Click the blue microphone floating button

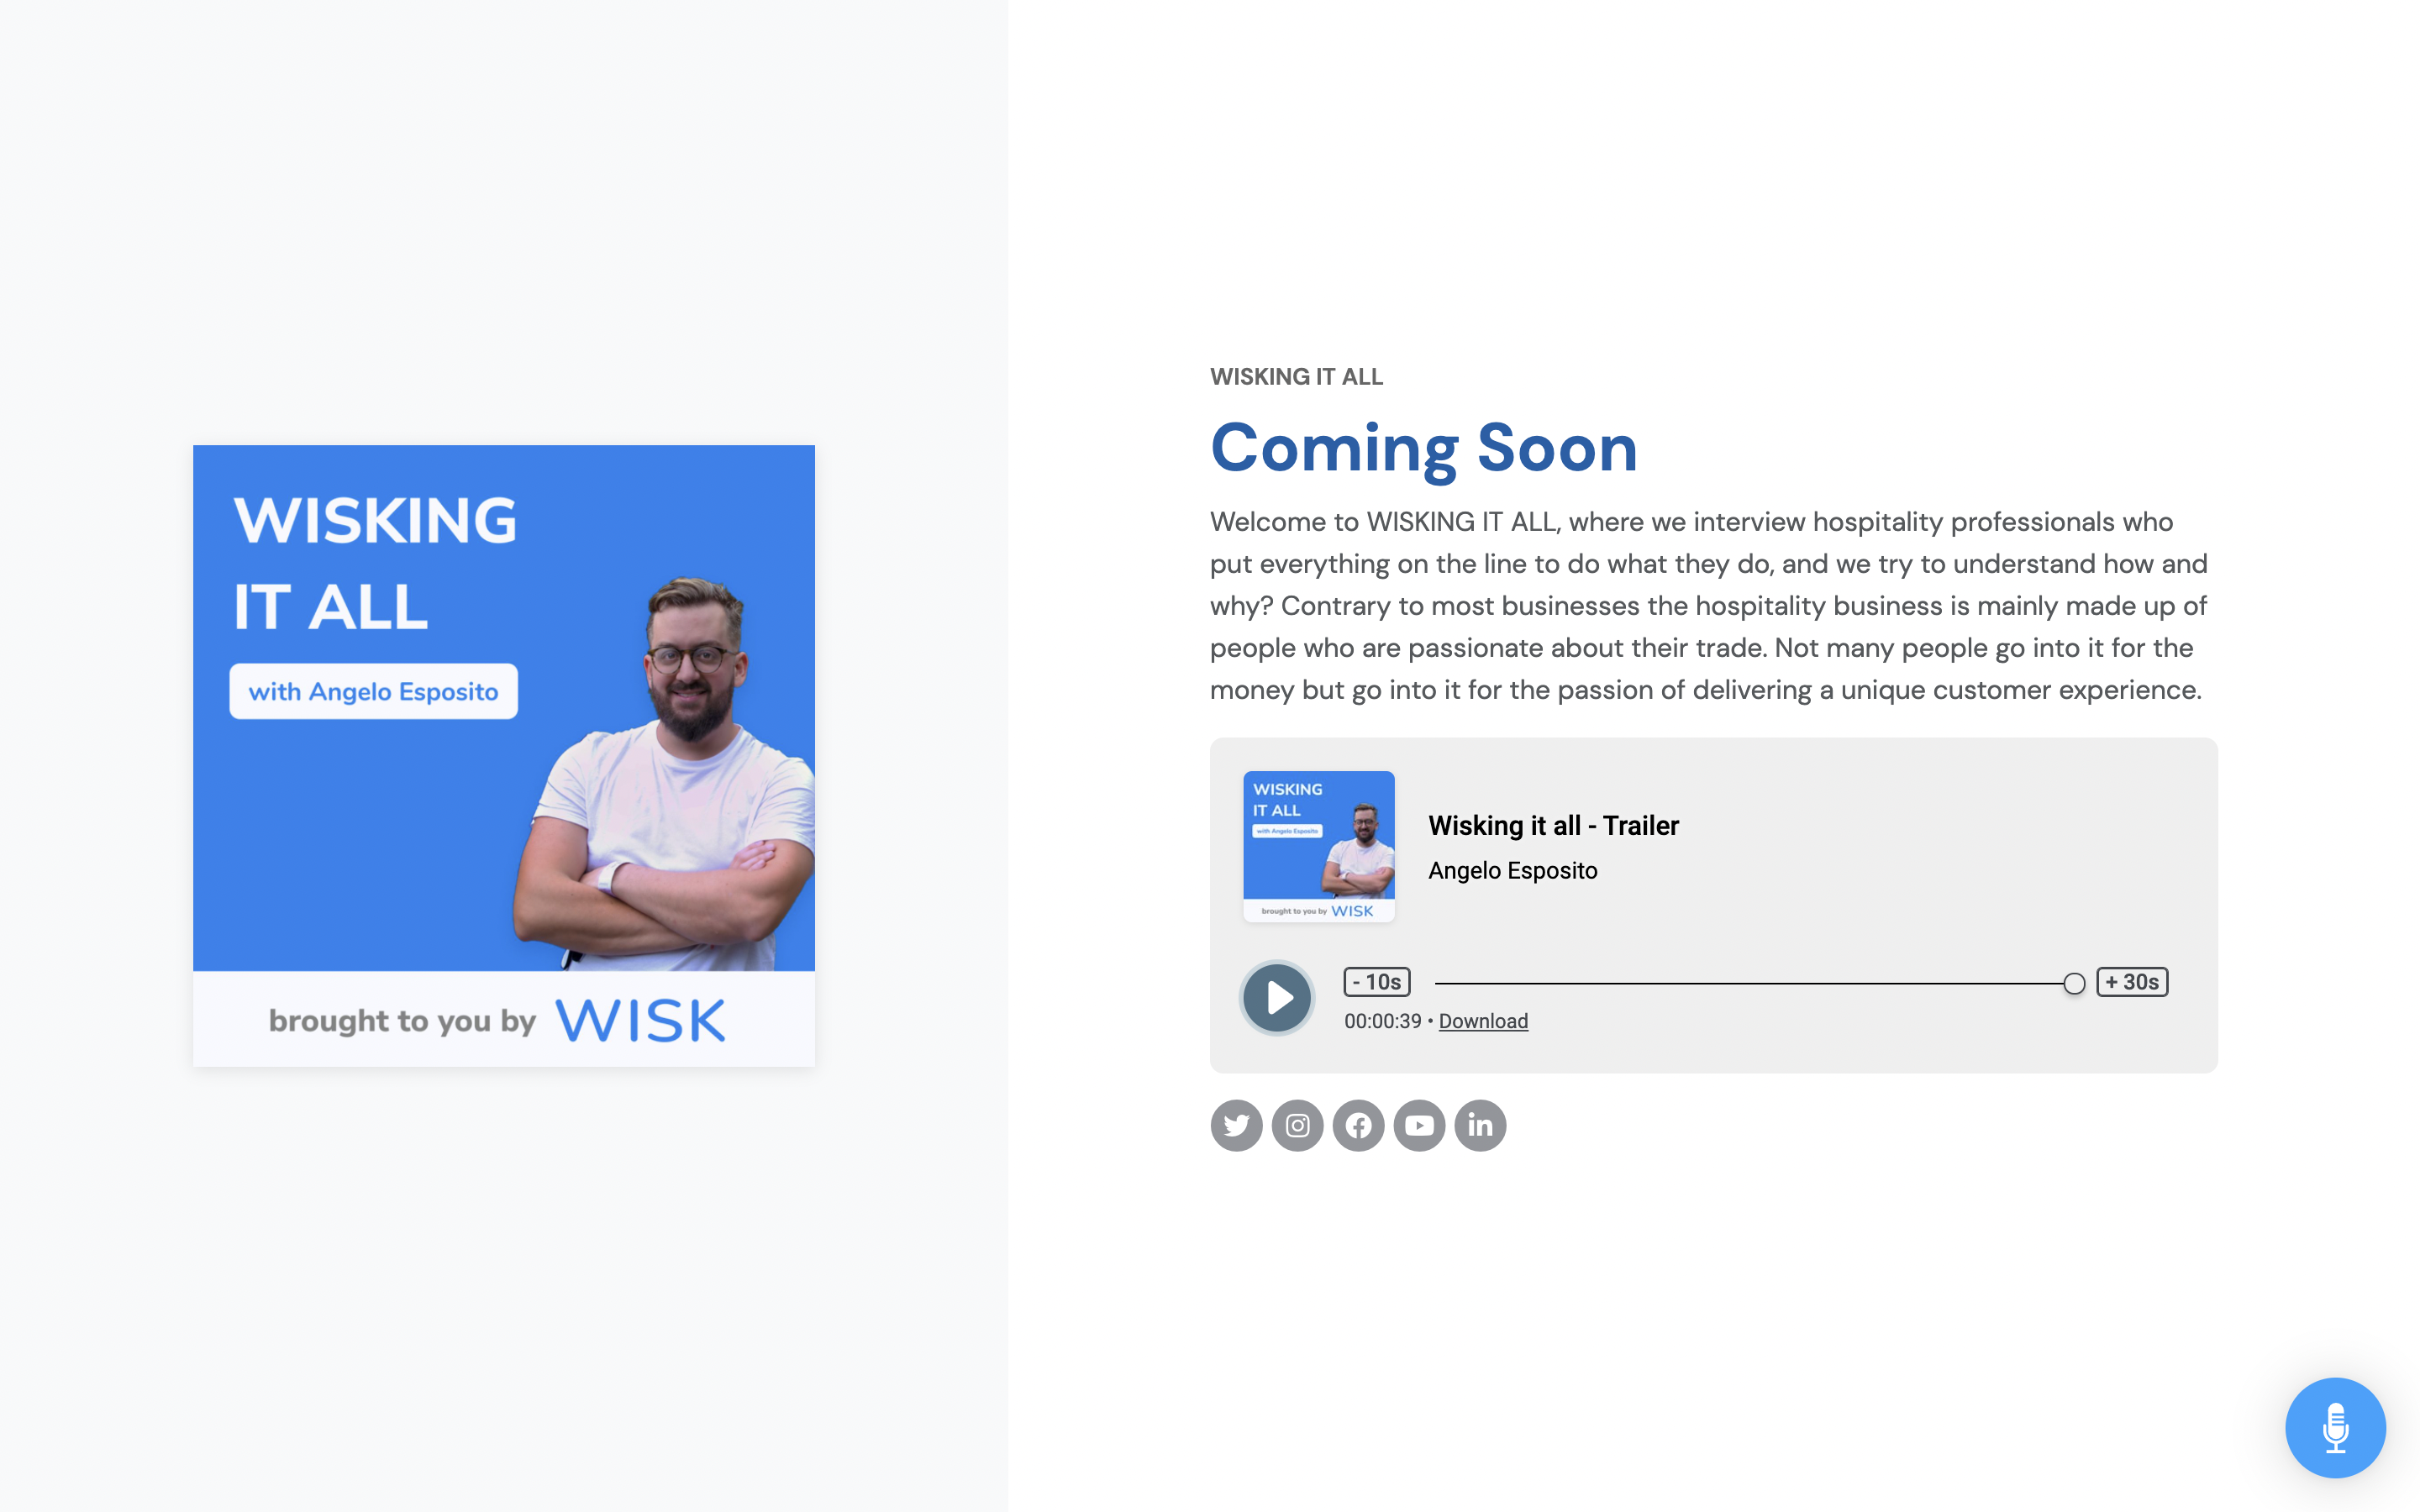click(x=2334, y=1427)
